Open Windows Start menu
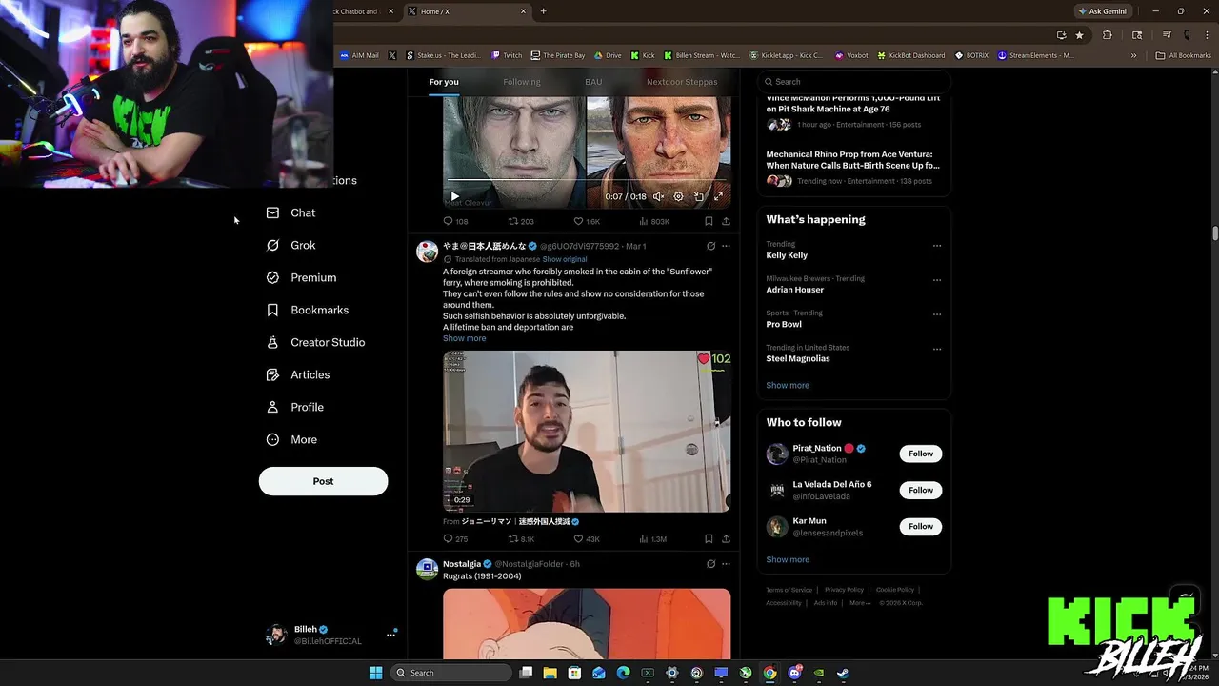1219x686 pixels. pos(375,673)
